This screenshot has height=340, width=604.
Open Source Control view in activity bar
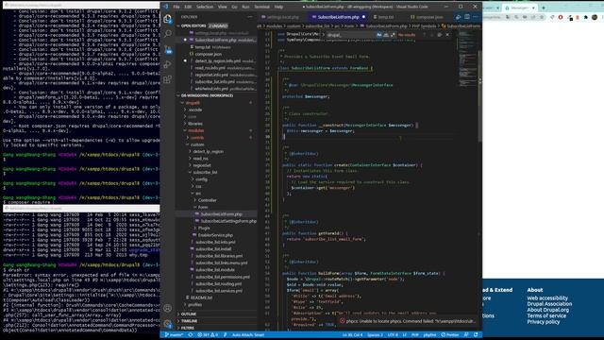tap(168, 49)
